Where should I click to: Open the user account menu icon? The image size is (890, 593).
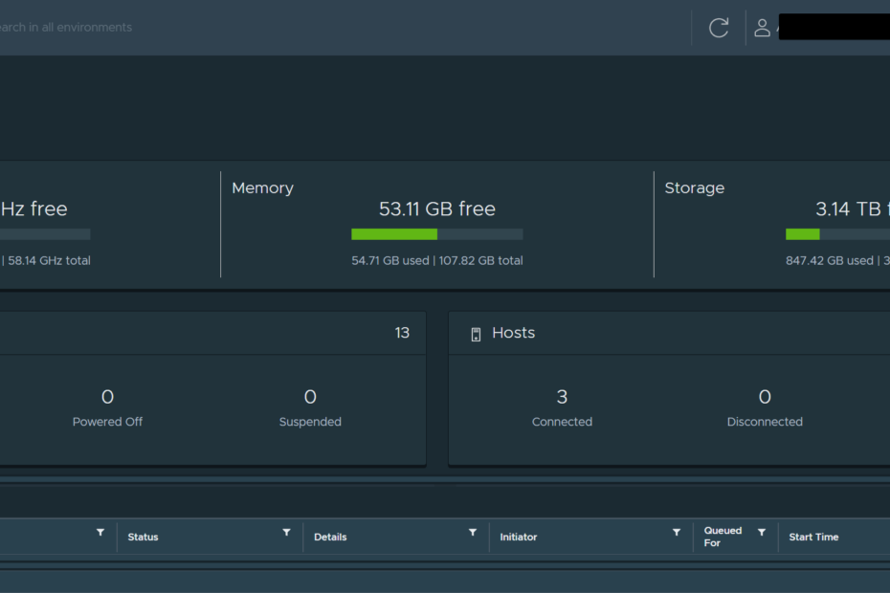(x=762, y=28)
